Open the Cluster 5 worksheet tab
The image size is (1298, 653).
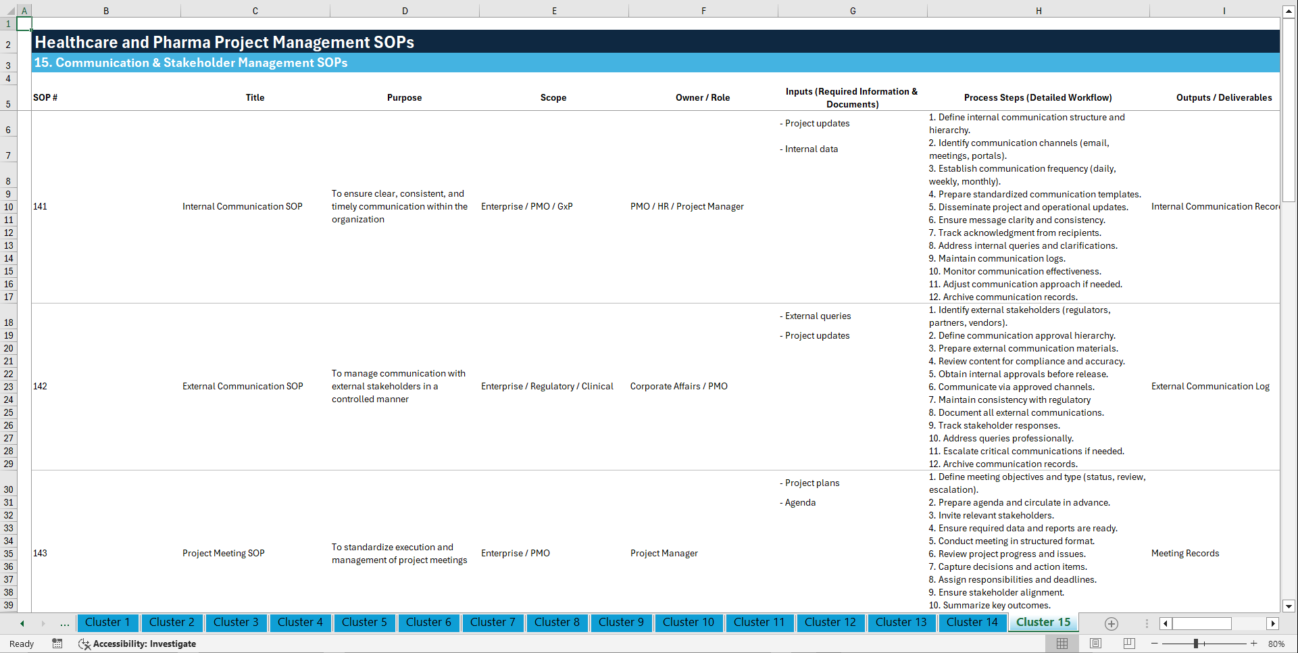coord(364,623)
